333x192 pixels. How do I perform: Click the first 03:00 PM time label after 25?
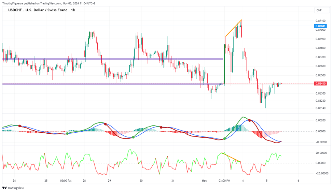(66, 181)
